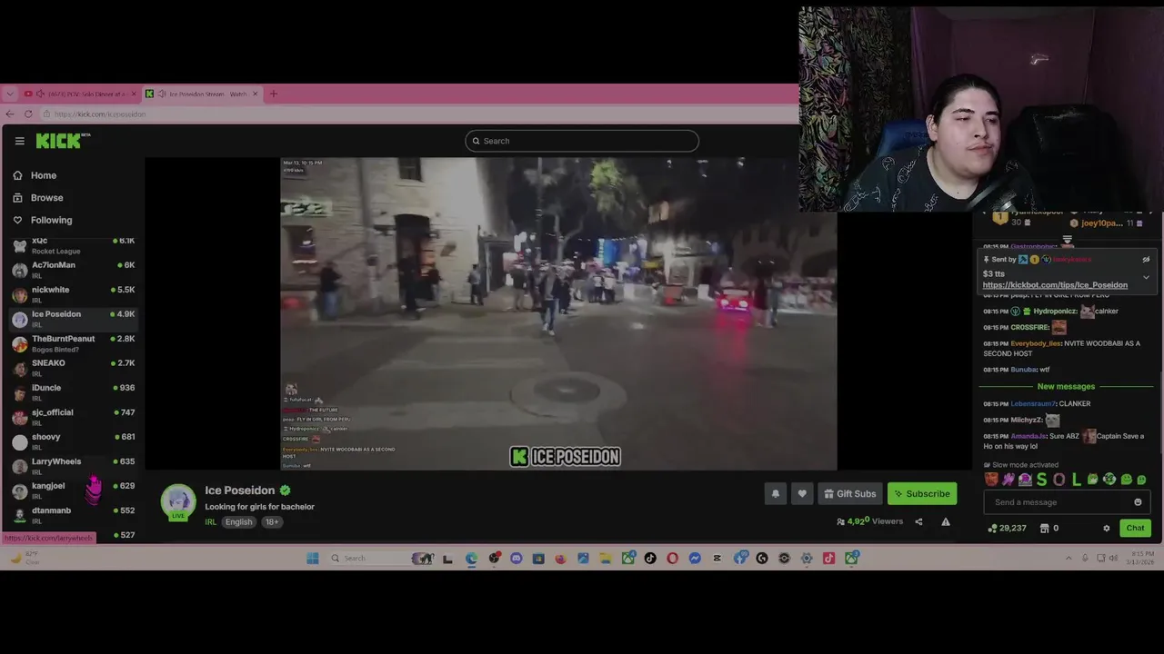Click Hydroponicz username in chat
This screenshot has height=654, width=1164.
pos(1055,311)
